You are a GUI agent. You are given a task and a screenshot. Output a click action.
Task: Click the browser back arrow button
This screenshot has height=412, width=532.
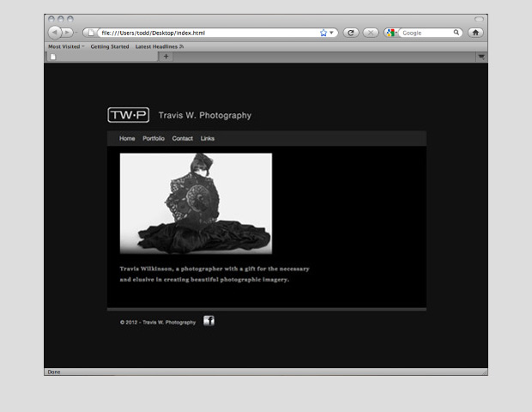point(54,33)
